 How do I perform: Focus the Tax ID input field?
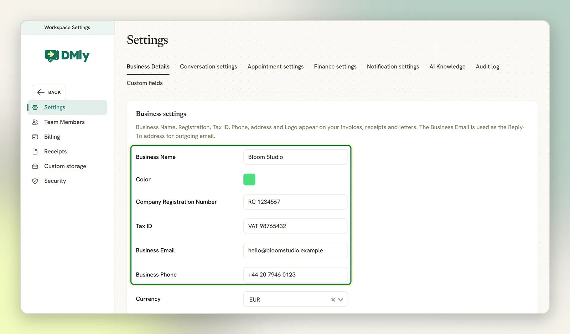tap(295, 226)
